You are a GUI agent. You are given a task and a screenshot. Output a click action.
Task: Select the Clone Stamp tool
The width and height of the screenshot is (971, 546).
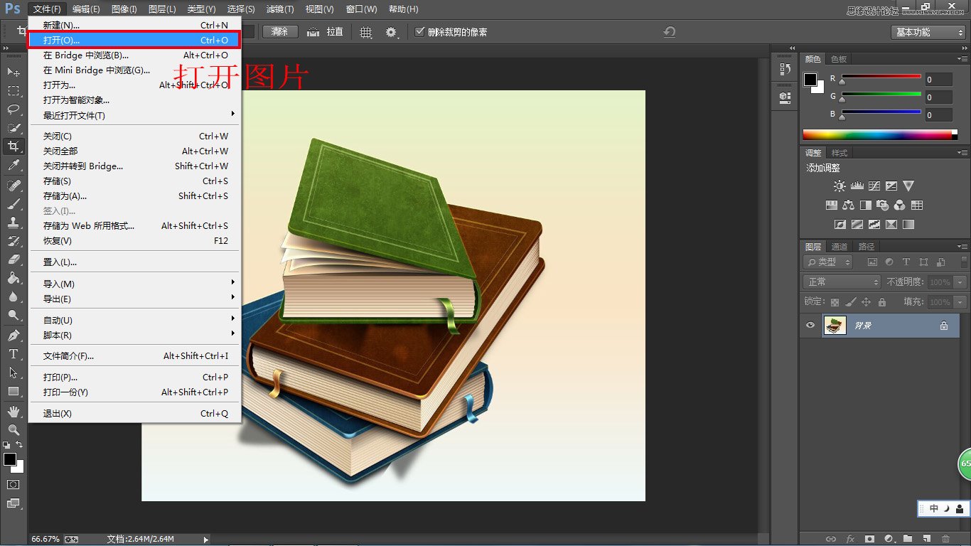click(14, 223)
